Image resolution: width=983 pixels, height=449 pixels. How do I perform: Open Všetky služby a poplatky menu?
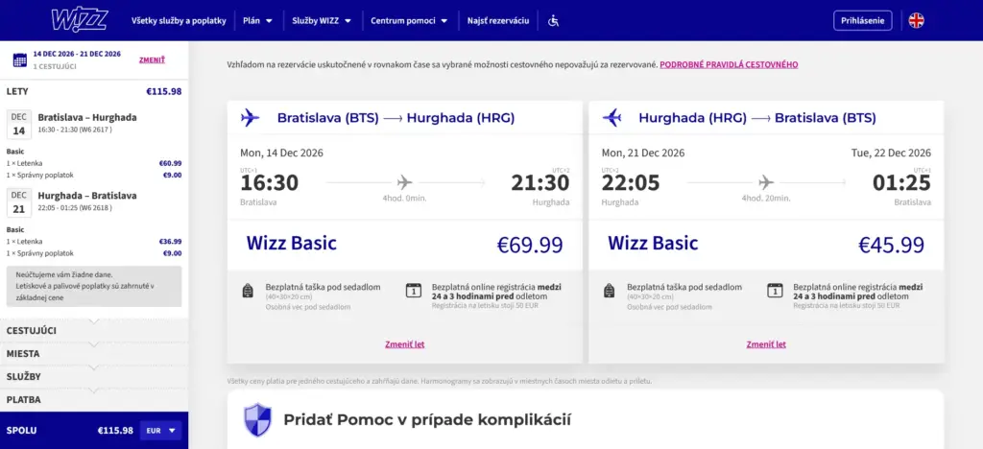tap(179, 21)
